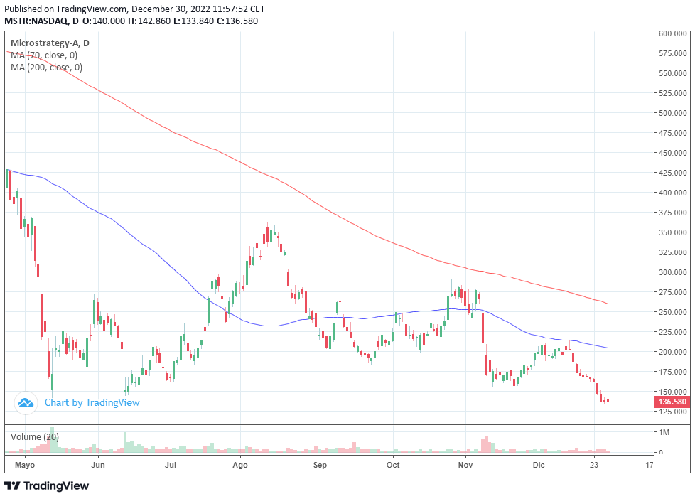695x499 pixels.
Task: Click the 'Ago' date axis label
Action: [240, 465]
